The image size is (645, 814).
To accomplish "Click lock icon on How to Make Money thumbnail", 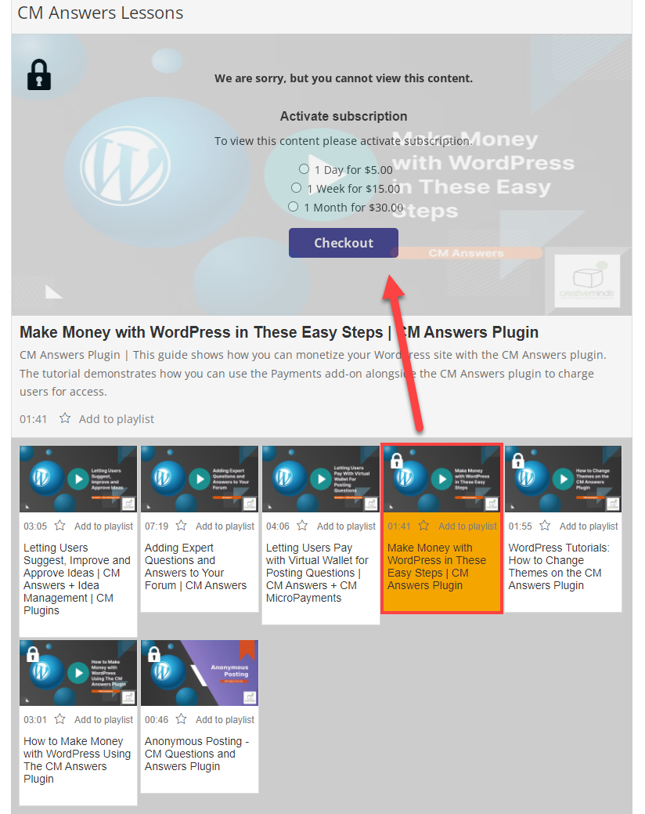I will tap(33, 654).
